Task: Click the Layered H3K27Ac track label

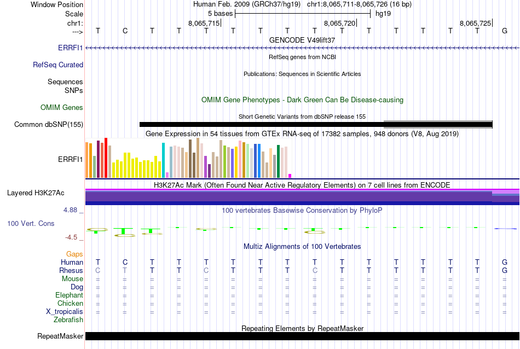Action: point(36,193)
